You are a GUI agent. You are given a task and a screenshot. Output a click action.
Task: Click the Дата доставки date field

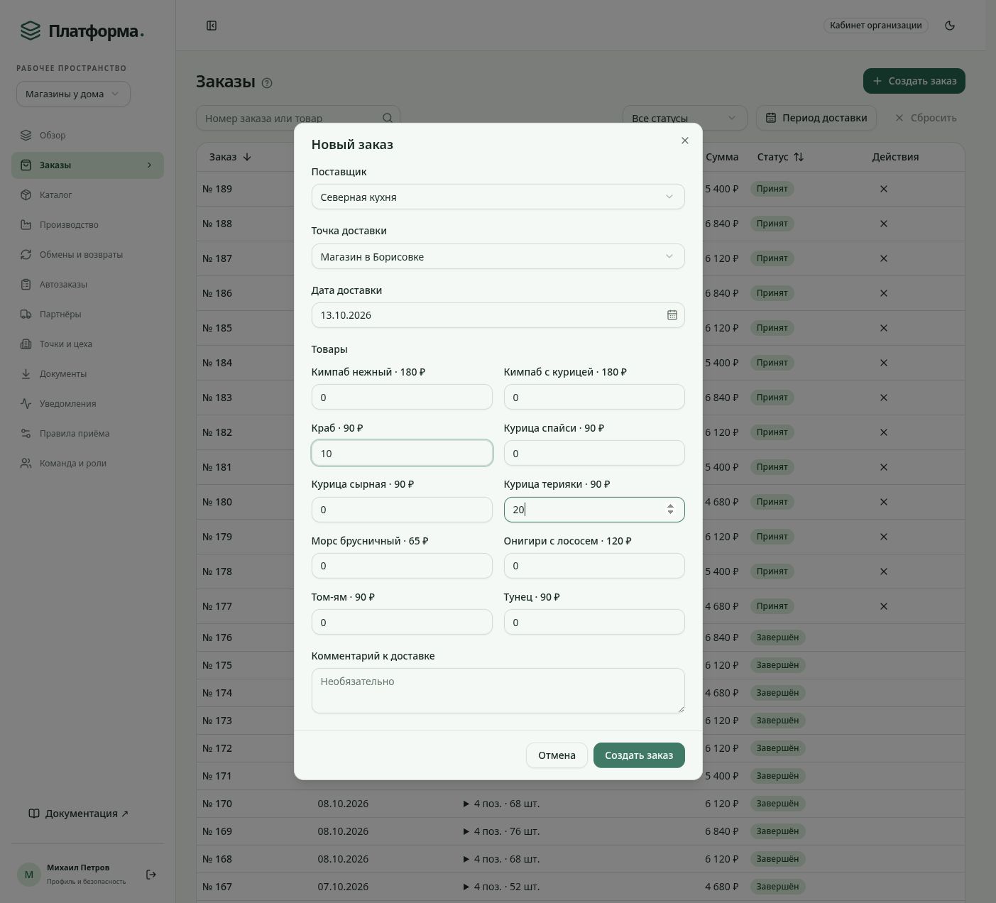click(x=498, y=315)
